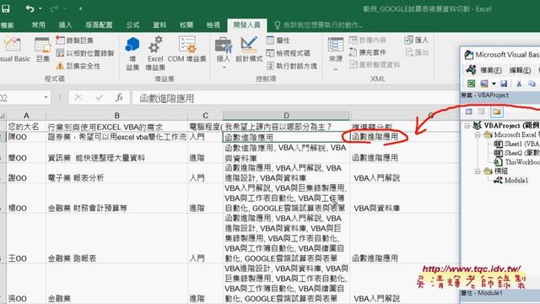Collapse the Microsoft Excel objects folder
540x304 pixels.
pos(478,135)
